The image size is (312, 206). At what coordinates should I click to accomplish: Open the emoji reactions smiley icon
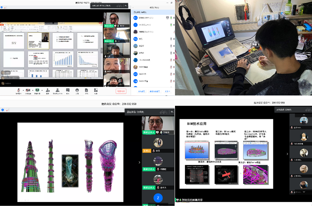(77, 90)
